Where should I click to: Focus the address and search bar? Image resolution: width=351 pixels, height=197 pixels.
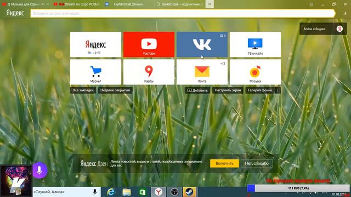coord(183,13)
